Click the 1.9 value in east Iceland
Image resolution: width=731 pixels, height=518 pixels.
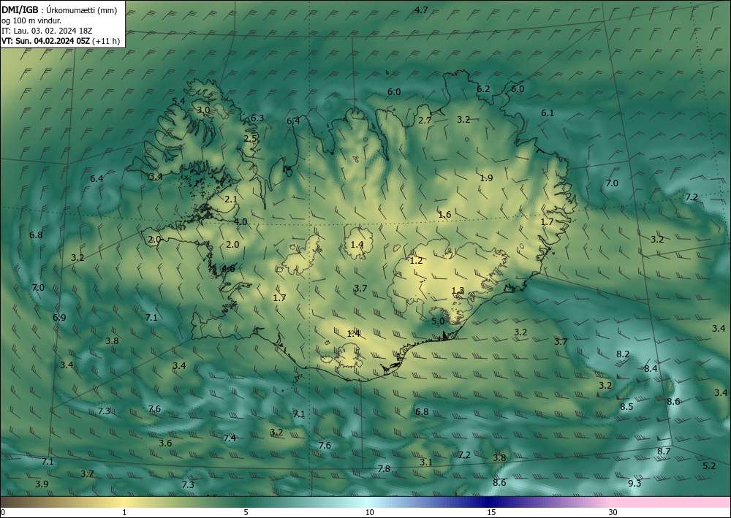[x=486, y=178]
